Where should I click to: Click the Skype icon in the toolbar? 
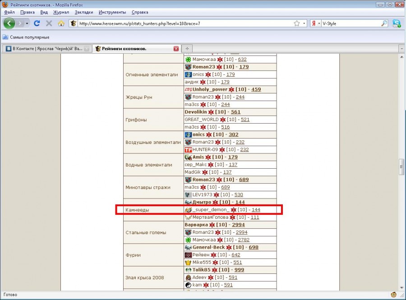pyautogui.click(x=397, y=23)
